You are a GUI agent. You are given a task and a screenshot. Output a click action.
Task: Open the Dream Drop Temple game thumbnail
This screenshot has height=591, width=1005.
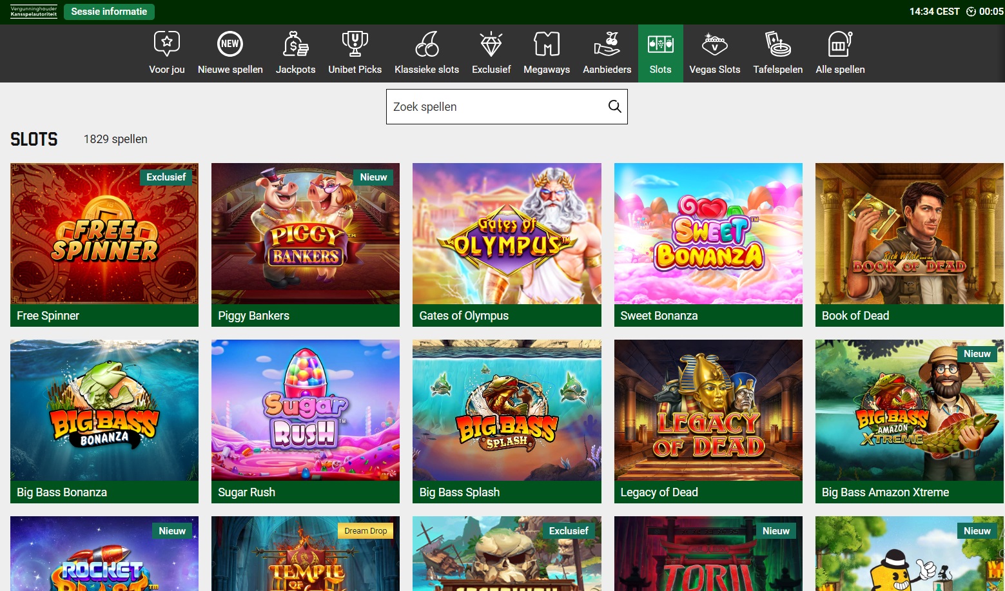click(306, 554)
